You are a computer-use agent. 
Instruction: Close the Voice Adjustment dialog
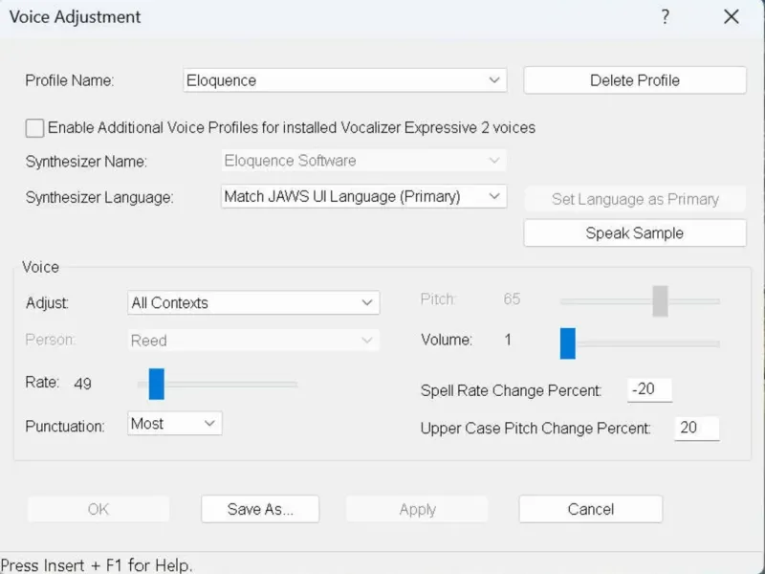pyautogui.click(x=732, y=17)
